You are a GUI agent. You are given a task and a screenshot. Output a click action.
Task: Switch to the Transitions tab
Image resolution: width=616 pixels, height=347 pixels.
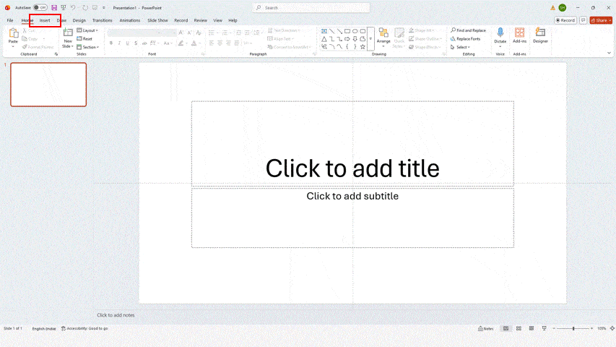pos(102,20)
